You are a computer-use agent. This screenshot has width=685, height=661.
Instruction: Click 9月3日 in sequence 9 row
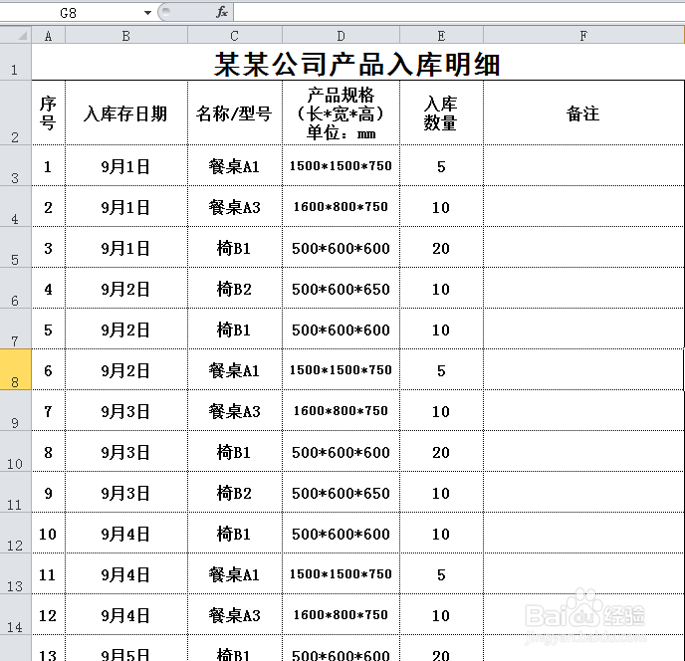pos(126,493)
